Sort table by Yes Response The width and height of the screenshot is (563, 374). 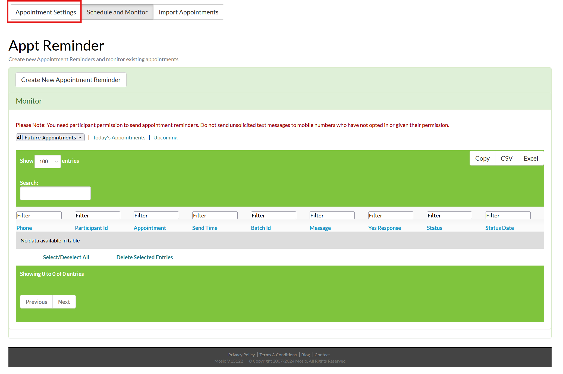click(x=385, y=228)
